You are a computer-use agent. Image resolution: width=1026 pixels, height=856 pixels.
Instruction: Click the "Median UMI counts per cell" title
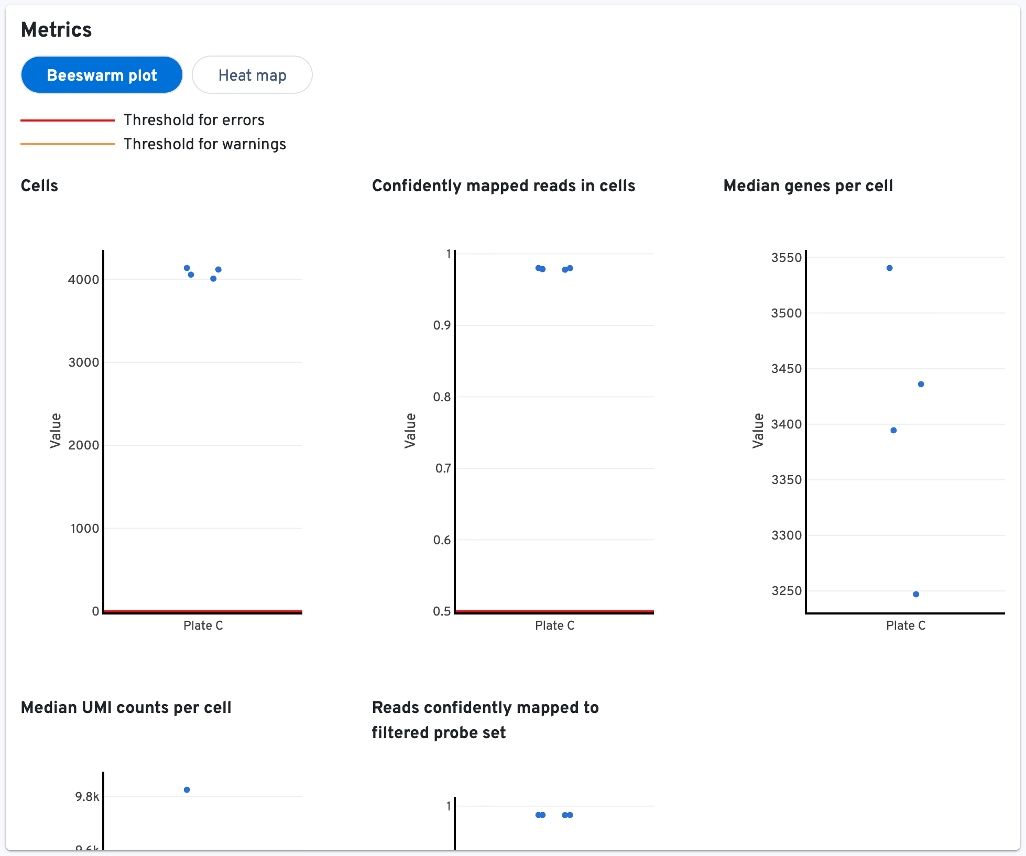click(126, 708)
